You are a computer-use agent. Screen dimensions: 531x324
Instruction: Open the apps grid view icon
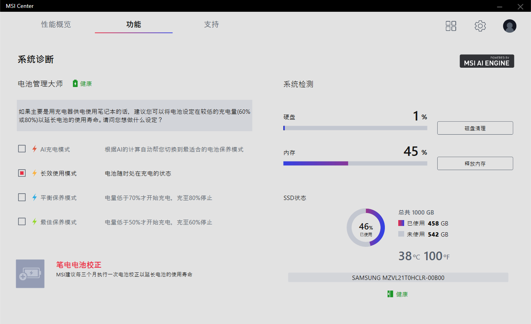(451, 26)
